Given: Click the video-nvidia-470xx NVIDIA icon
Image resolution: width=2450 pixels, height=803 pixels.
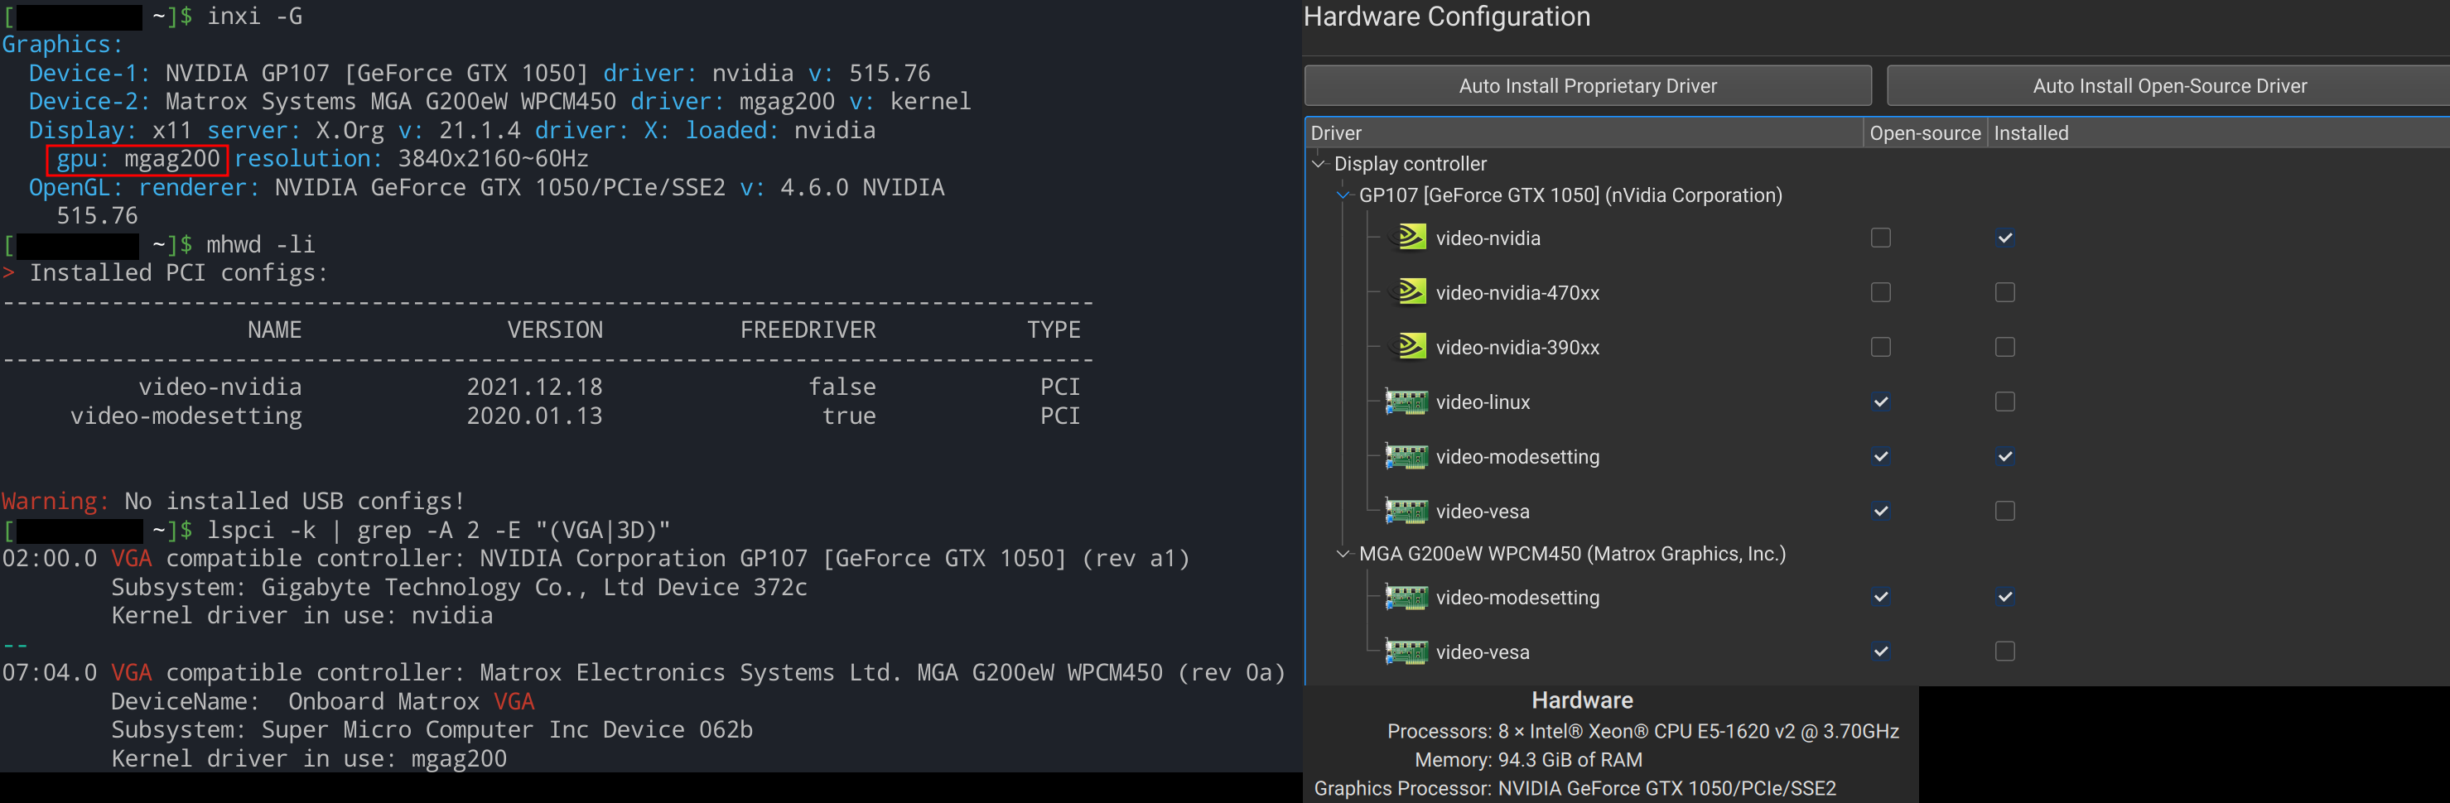Looking at the screenshot, I should [1411, 293].
